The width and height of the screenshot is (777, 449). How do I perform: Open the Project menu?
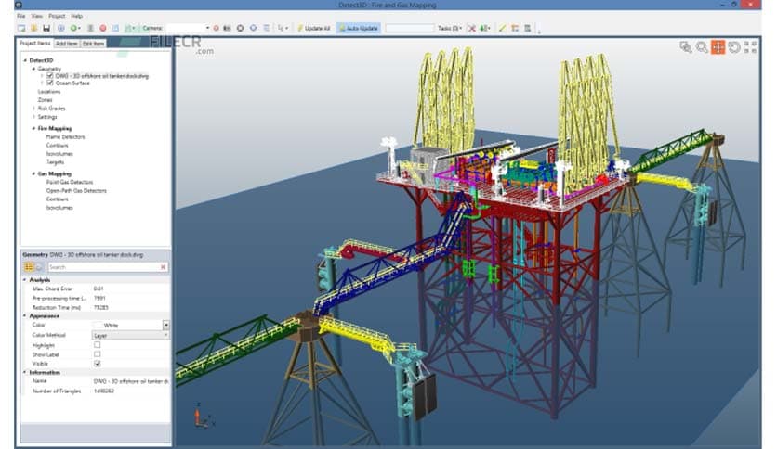(x=57, y=16)
